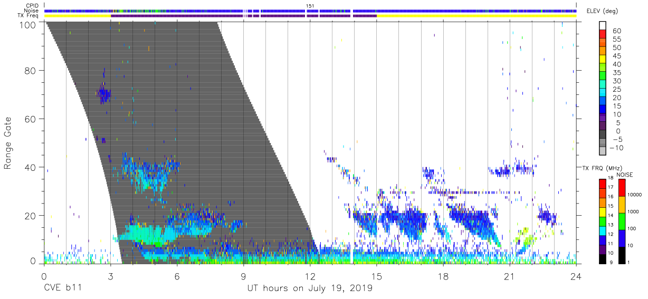Image resolution: width=648 pixels, height=299 pixels.
Task: Click x-axis tick label '9'
Action: click(x=244, y=276)
